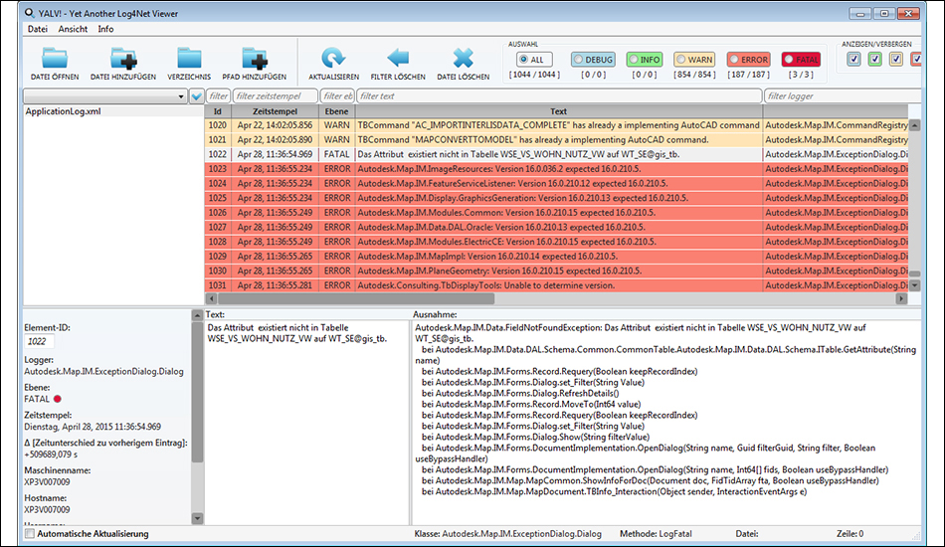Select the Data.DAL.Oracle error row 1027
The height and width of the screenshot is (547, 945).
(556, 227)
